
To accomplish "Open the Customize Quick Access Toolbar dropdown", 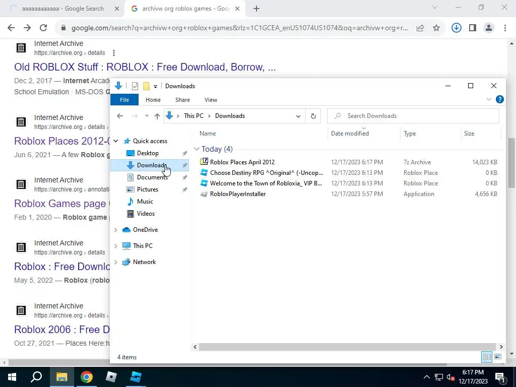I will (x=155, y=87).
